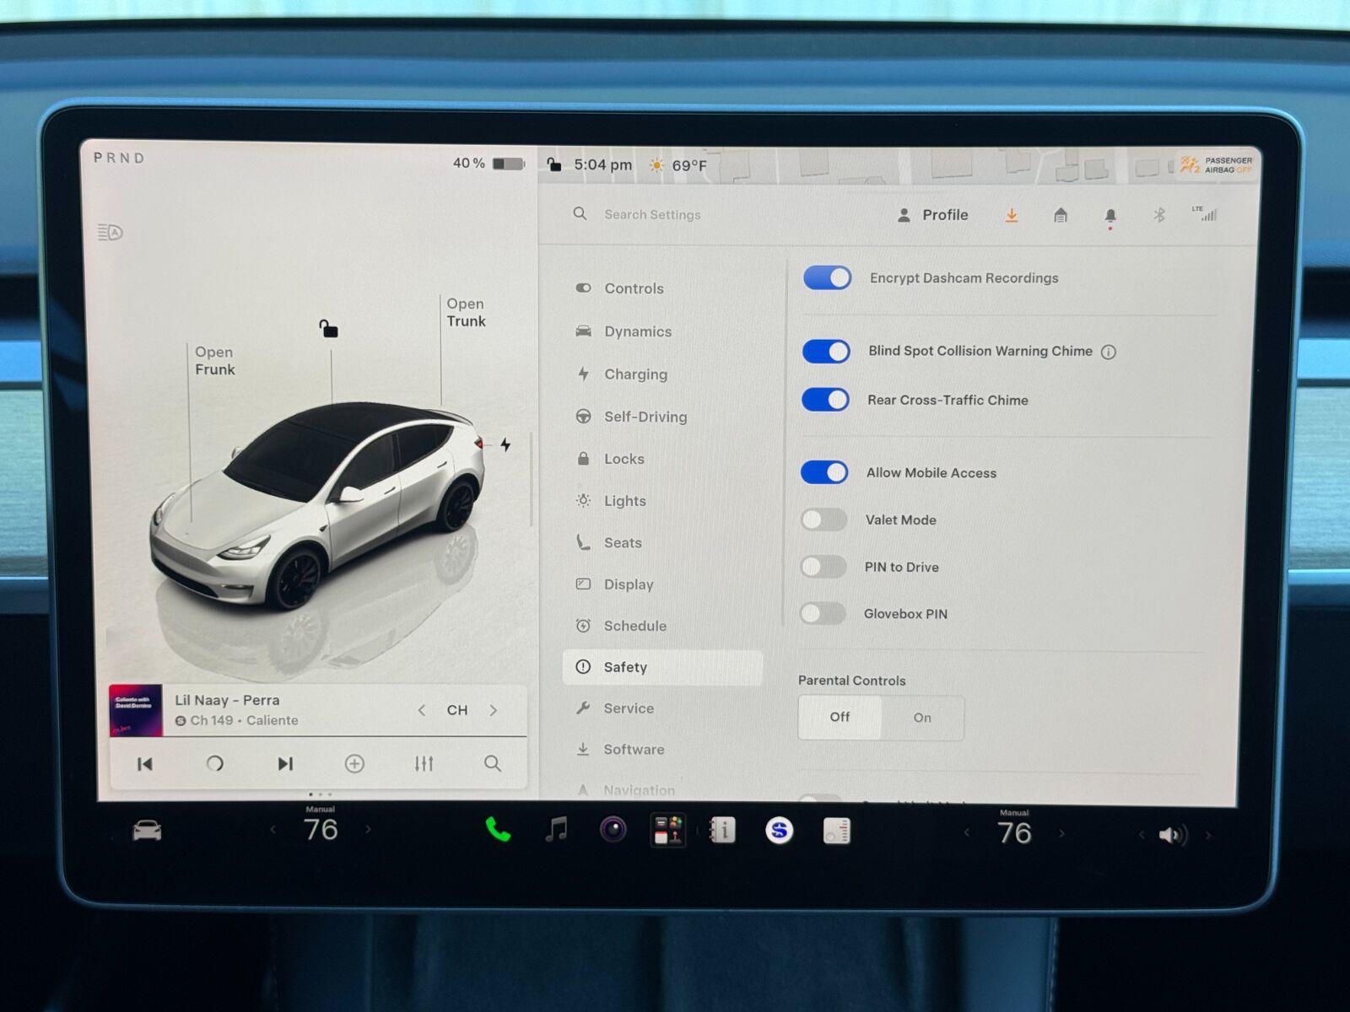Search media with magnifier icon
The width and height of the screenshot is (1350, 1012).
(x=493, y=764)
